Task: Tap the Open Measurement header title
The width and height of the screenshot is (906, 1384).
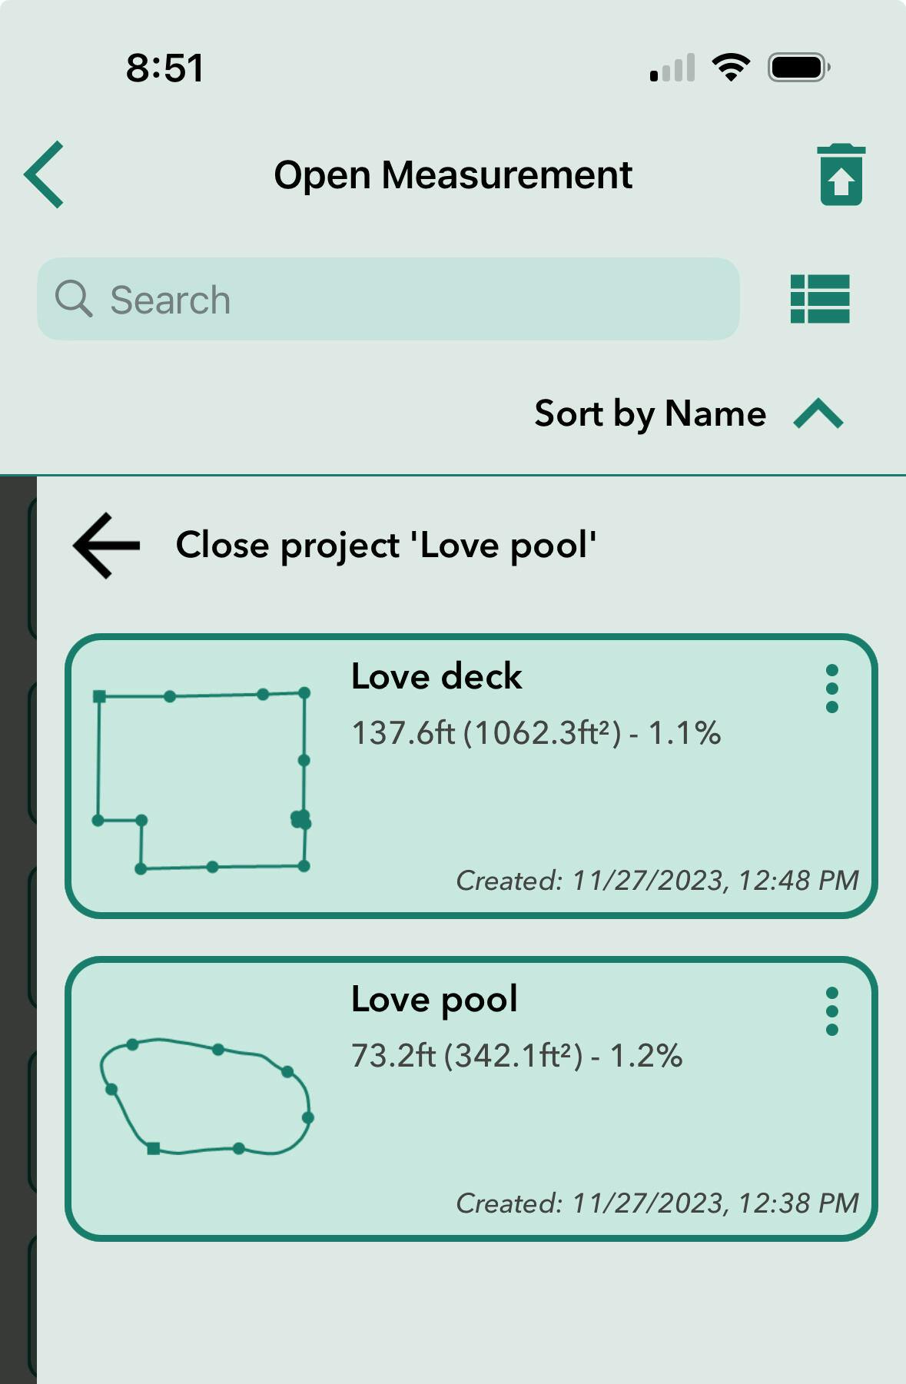Action: click(453, 175)
